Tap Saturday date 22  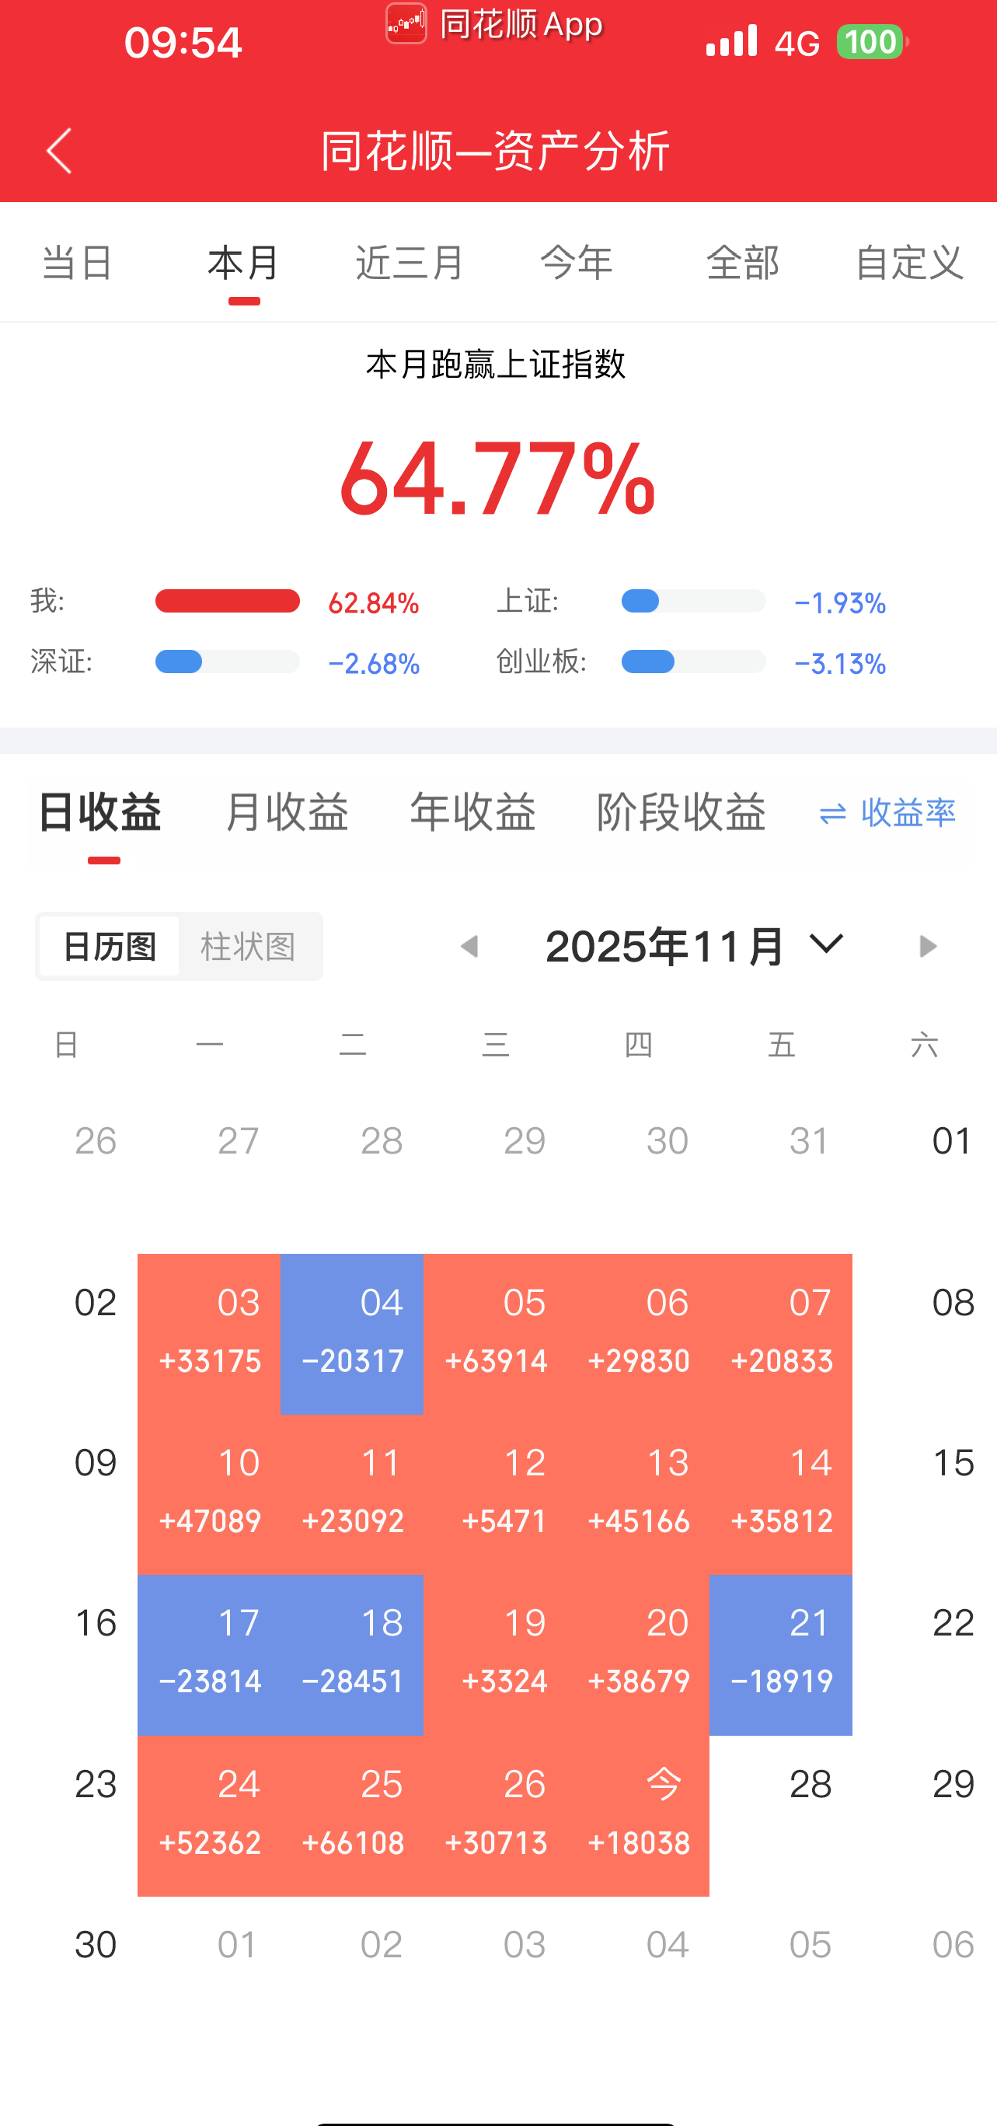[953, 1623]
